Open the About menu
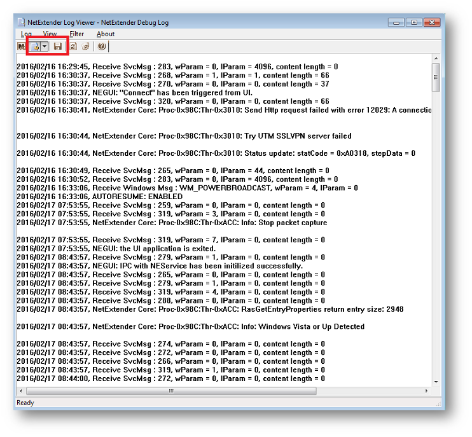472x437 pixels. coord(106,34)
